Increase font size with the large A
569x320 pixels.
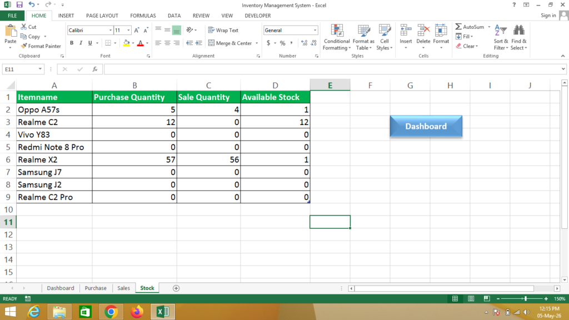(x=137, y=31)
